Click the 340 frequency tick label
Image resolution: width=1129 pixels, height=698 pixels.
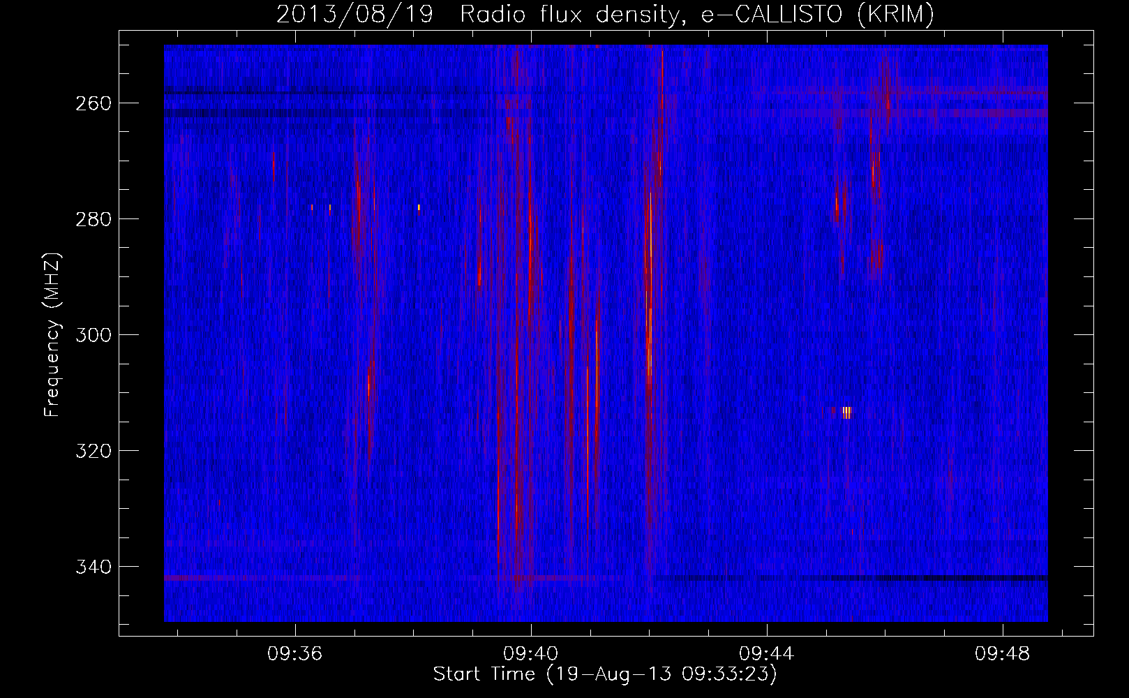(94, 567)
